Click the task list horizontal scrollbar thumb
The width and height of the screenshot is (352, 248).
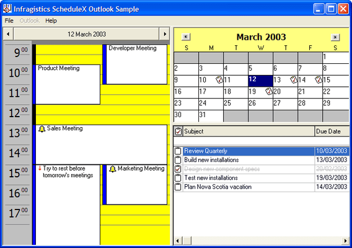click(187, 241)
